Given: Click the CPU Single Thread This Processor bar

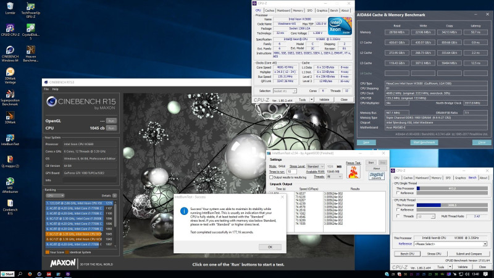Looking at the screenshot, I should (x=452, y=188).
